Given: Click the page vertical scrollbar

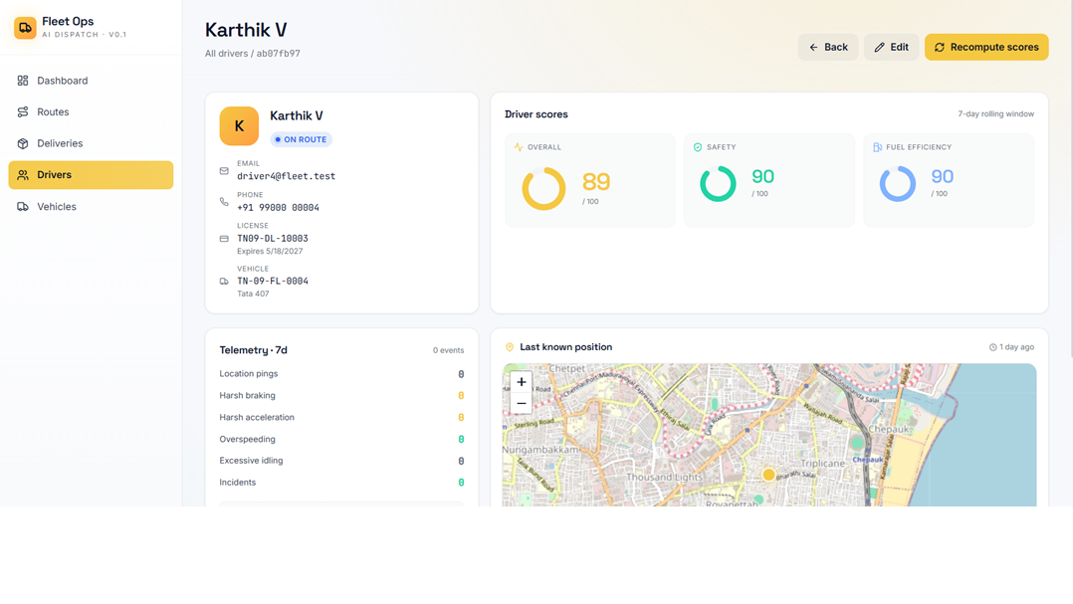Looking at the screenshot, I should [x=1070, y=178].
